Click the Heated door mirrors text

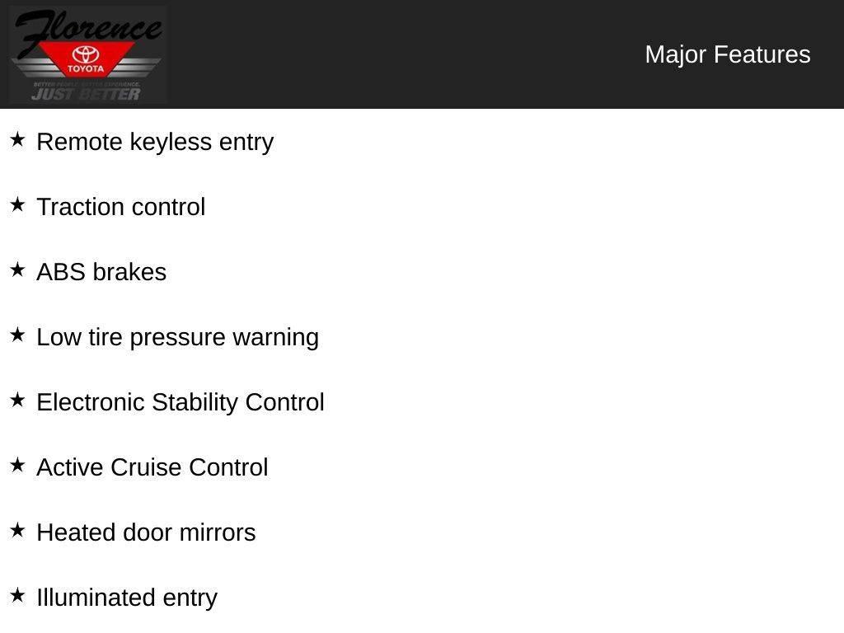pyautogui.click(x=146, y=532)
